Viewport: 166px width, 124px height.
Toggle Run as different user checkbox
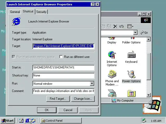[x=61, y=57]
